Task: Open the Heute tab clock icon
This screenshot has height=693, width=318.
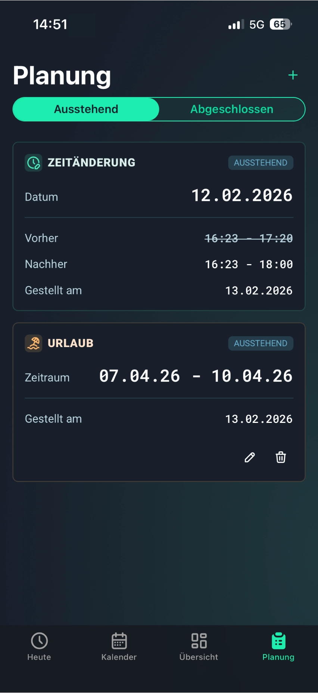Action: pyautogui.click(x=39, y=641)
